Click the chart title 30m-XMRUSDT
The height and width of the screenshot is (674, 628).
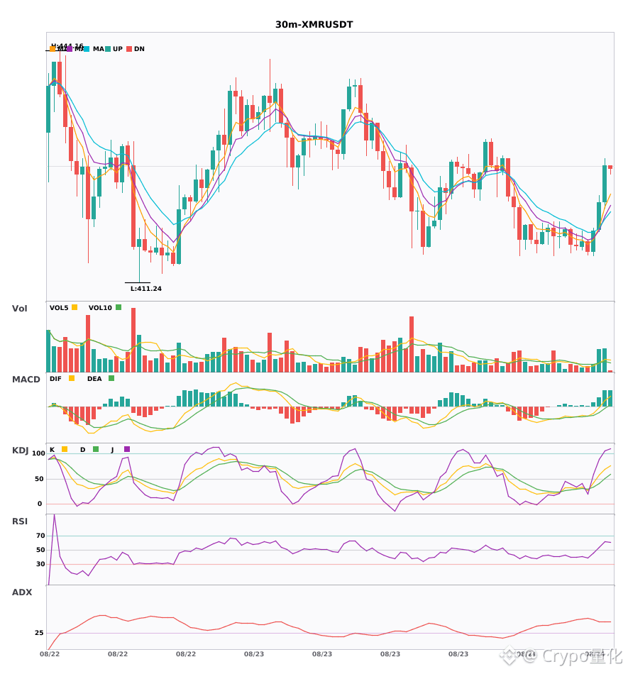314,25
